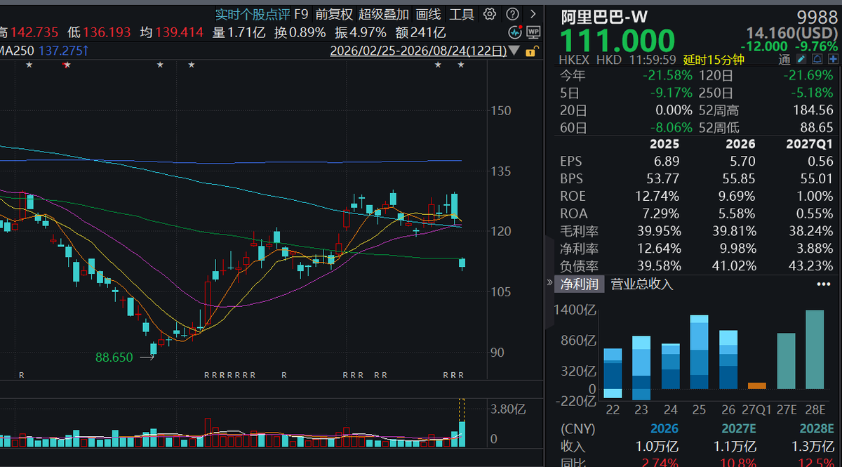The height and width of the screenshot is (467, 842).
Task: Open 画线 drawing tools
Action: pos(428,14)
